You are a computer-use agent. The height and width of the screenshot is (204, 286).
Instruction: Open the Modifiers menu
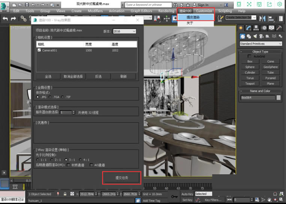coord(95,11)
